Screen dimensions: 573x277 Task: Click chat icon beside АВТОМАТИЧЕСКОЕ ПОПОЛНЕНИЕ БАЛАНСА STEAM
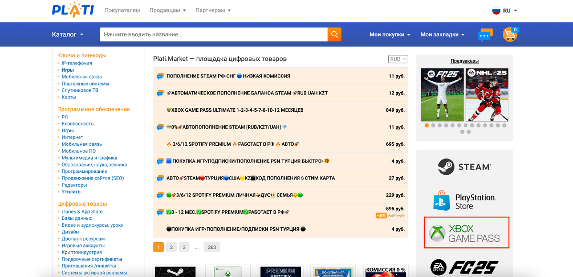[x=160, y=93]
